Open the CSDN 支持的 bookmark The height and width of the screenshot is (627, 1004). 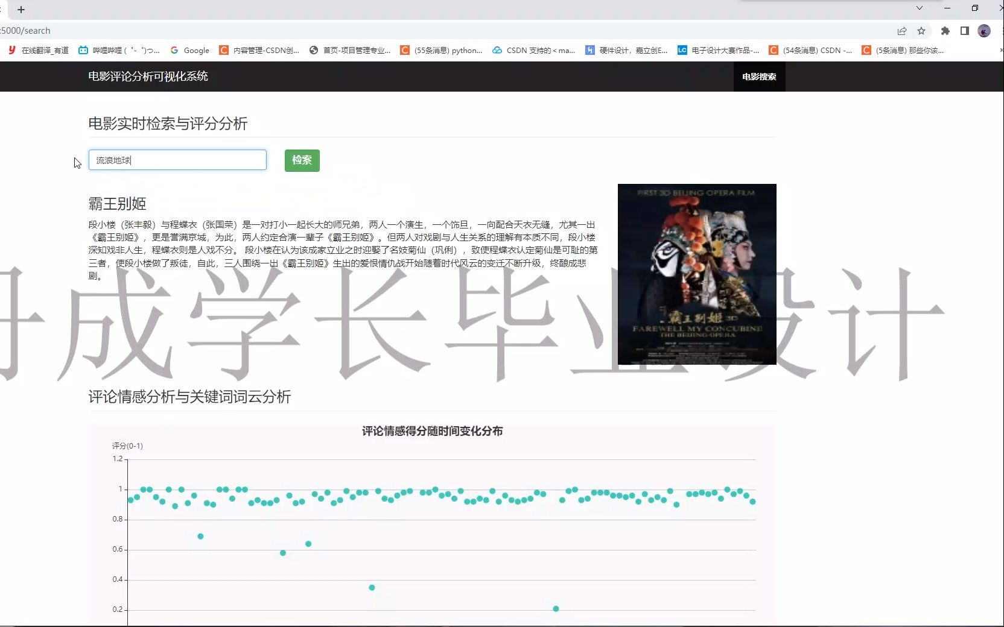534,50
